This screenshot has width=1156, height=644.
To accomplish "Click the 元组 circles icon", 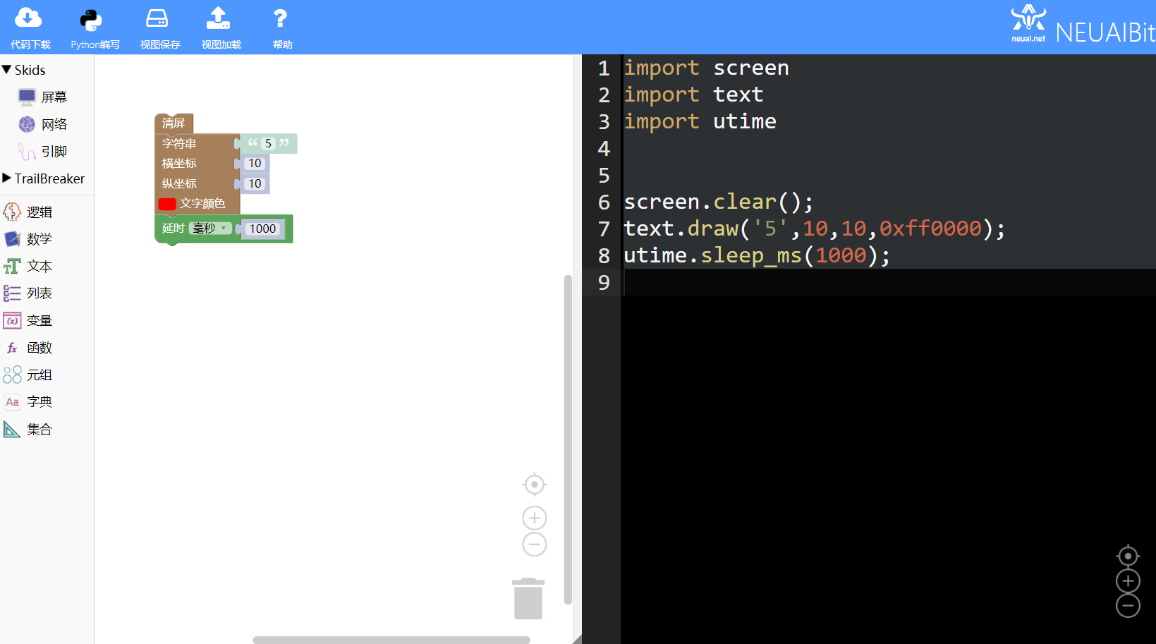I will (12, 375).
